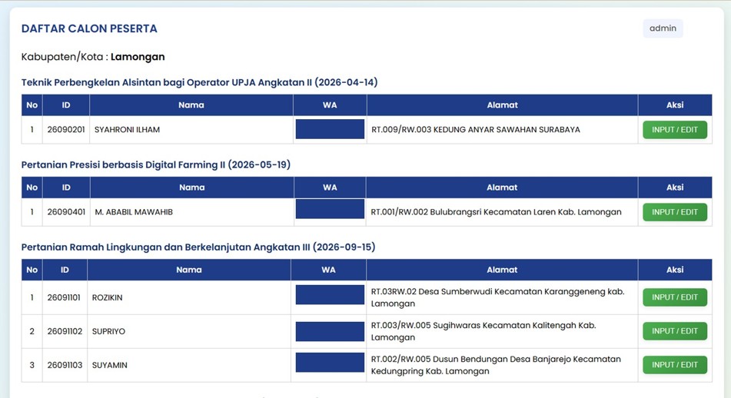The height and width of the screenshot is (398, 731).
Task: Click Aksi column header in Ramah Lingkungan table
Action: [x=675, y=270]
